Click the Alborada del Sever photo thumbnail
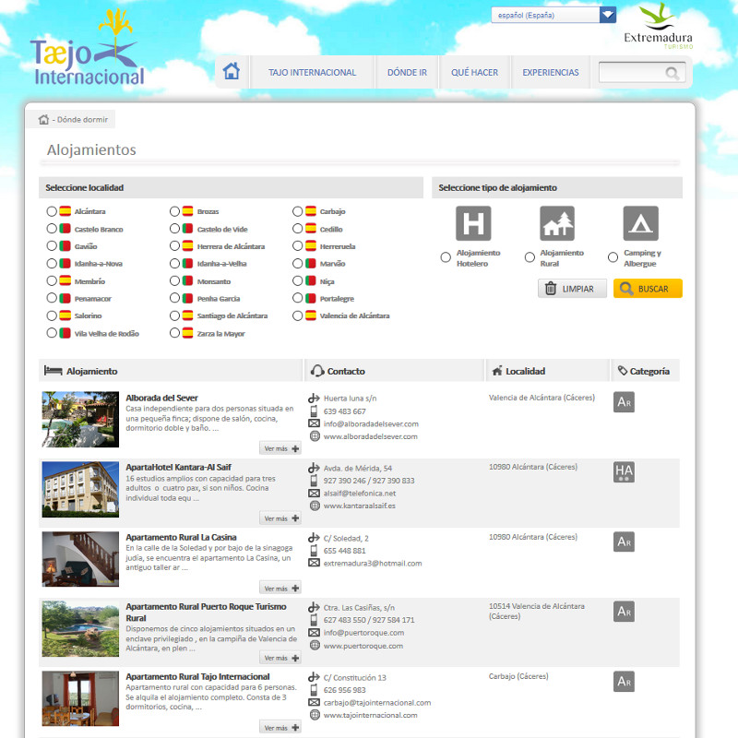Screen dimensions: 738x738 80,420
